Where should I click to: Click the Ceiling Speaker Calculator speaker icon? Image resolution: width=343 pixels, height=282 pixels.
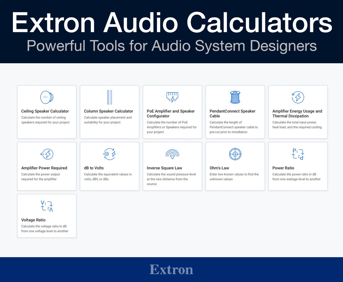[47, 97]
